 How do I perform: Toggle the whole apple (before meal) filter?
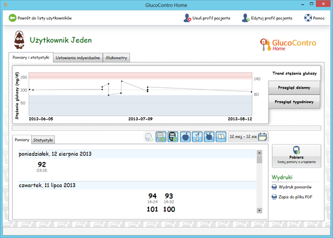pos(185,137)
